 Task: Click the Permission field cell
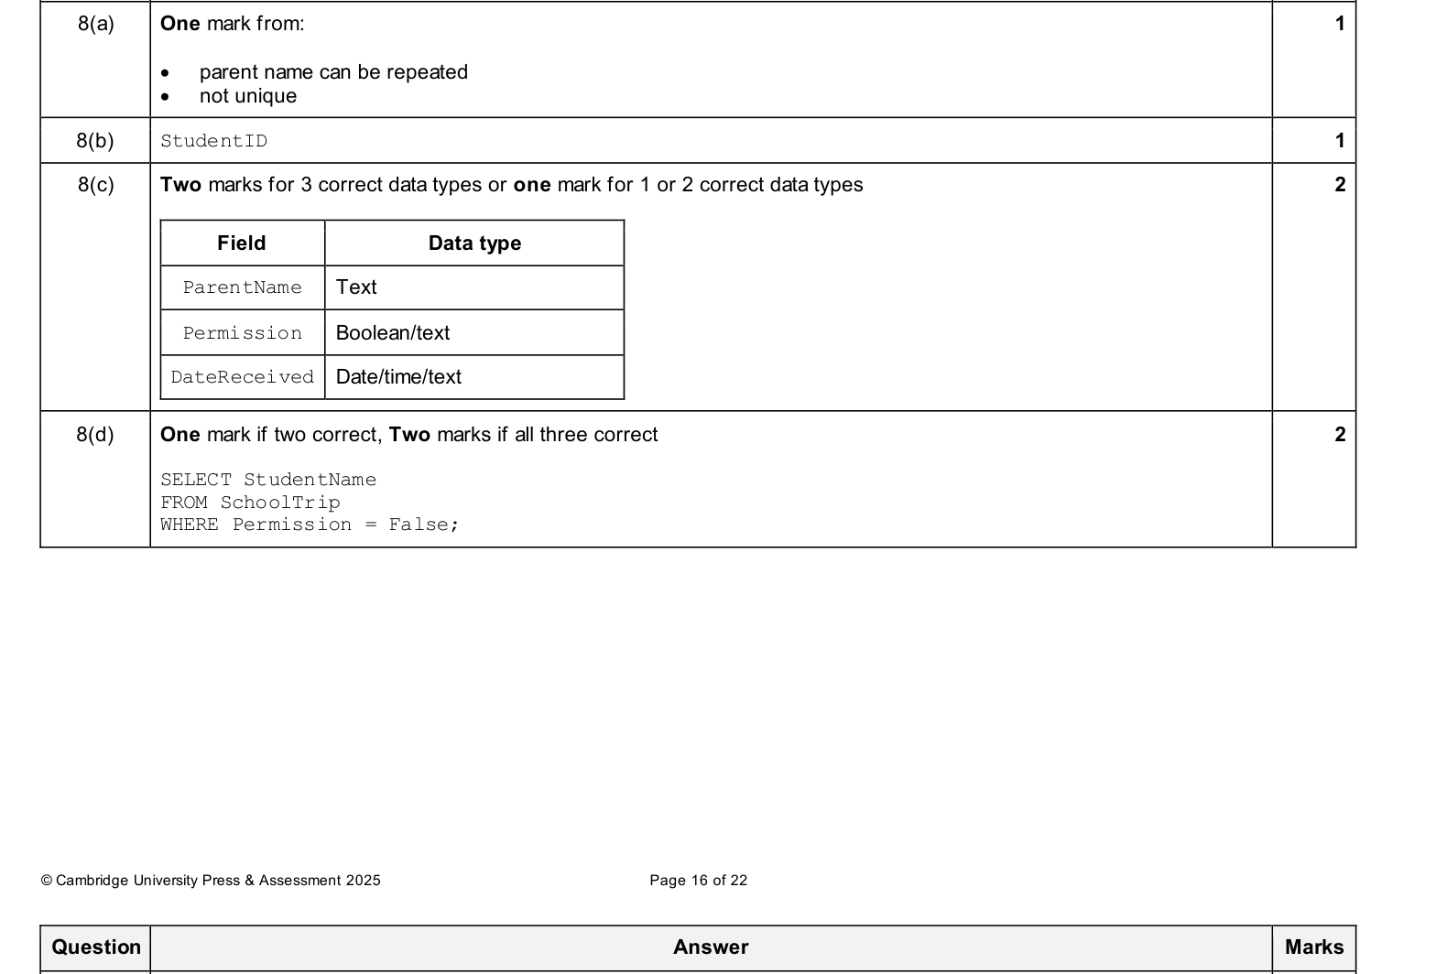[242, 333]
